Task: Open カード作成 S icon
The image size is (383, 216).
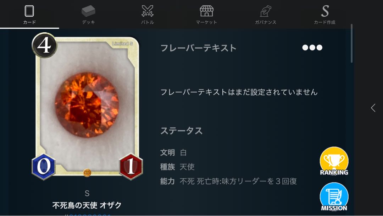Action: coord(325,11)
